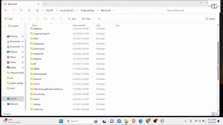
Task: Click the Share toolbar icon
Action: (53, 19)
